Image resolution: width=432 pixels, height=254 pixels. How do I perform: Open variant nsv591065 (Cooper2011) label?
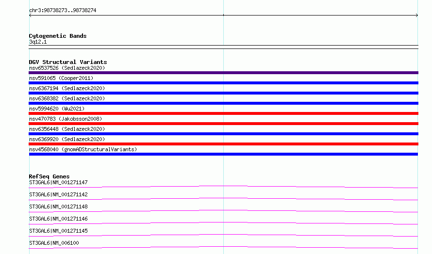61,78
